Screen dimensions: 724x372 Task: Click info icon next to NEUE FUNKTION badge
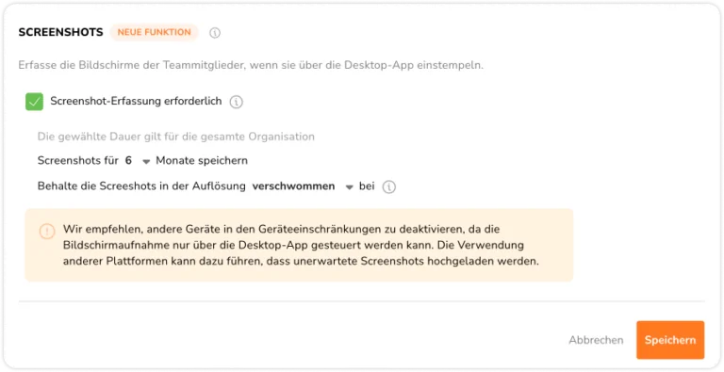click(215, 33)
